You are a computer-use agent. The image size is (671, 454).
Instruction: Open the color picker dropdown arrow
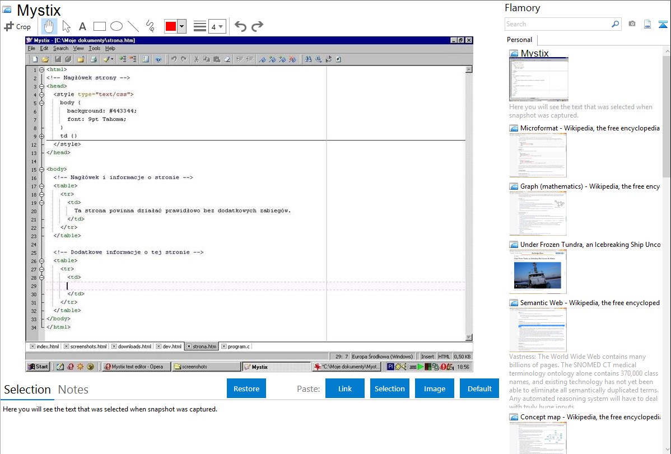[181, 26]
